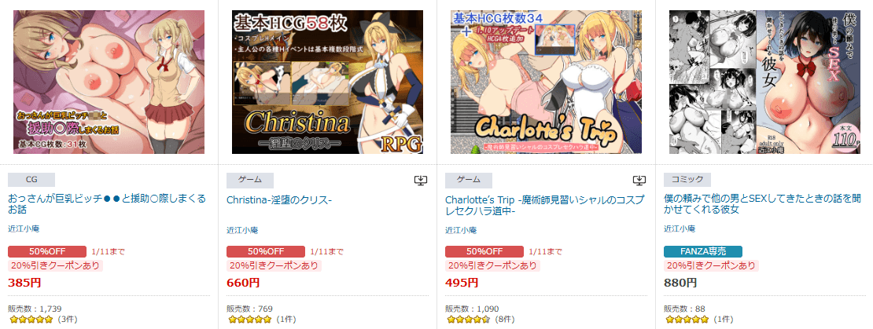873x329 pixels.
Task: Click the five-star rating of the 385円 item
Action: tap(31, 320)
